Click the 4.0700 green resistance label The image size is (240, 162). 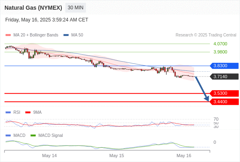click(x=220, y=44)
